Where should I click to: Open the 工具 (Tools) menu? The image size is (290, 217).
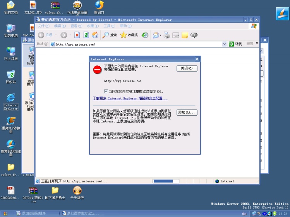[107, 26]
